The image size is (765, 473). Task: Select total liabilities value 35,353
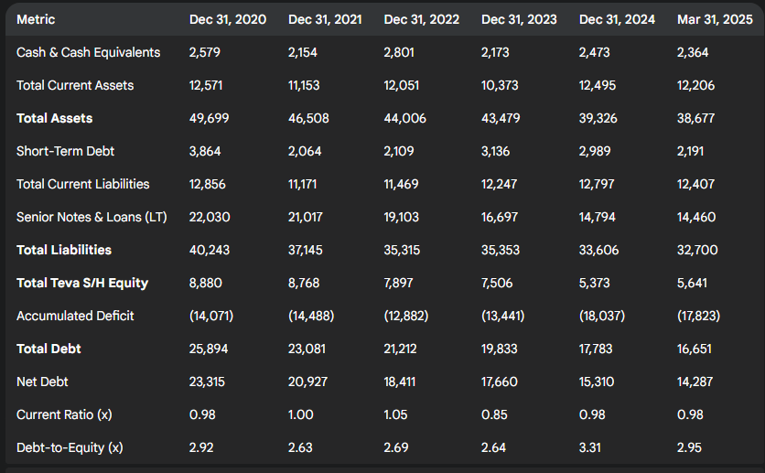[501, 250]
